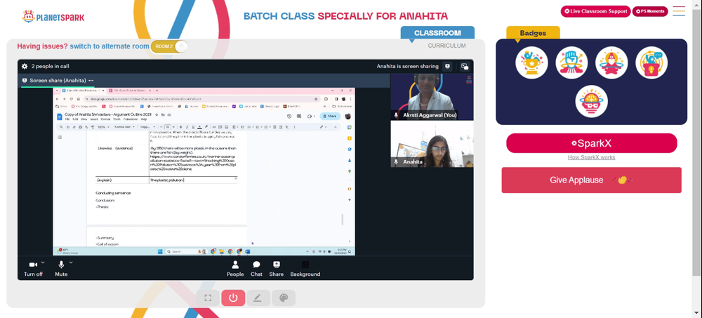Open the People panel
The width and height of the screenshot is (702, 318).
coord(235,265)
